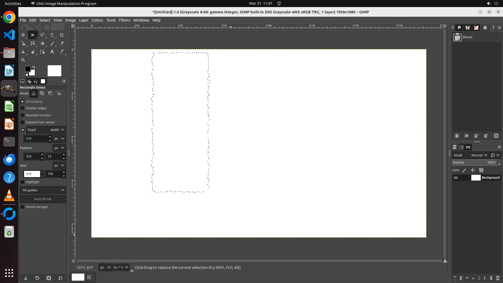Image resolution: width=503 pixels, height=283 pixels.
Task: Select the Text tool
Action: coord(52,52)
